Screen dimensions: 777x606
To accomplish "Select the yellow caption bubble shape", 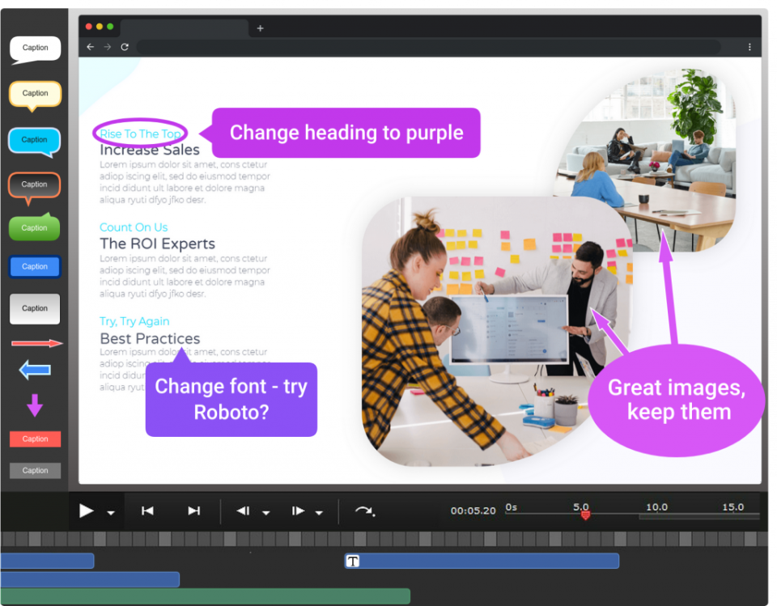I will coord(35,92).
